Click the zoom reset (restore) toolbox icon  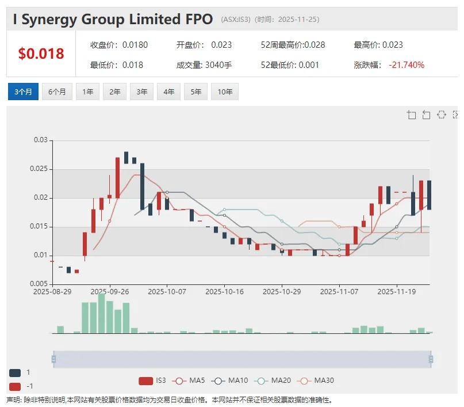426,115
